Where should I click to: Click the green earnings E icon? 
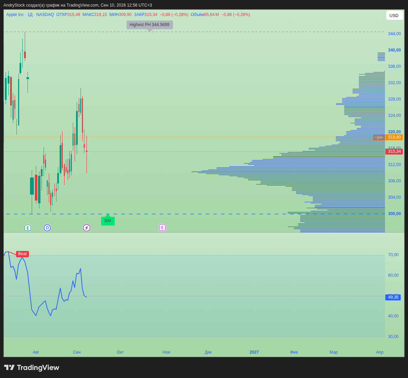point(28,228)
